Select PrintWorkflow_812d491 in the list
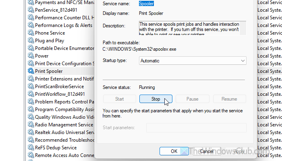The width and height of the screenshot is (282, 161). (61, 94)
